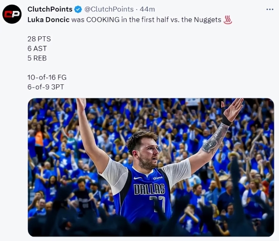Click the @ClutchPoints handle
The height and width of the screenshot is (241, 279).
coord(108,9)
